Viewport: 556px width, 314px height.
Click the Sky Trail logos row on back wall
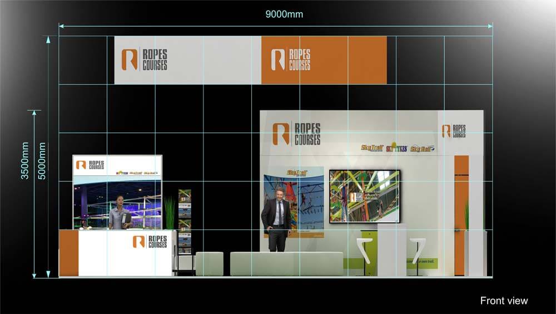398,148
